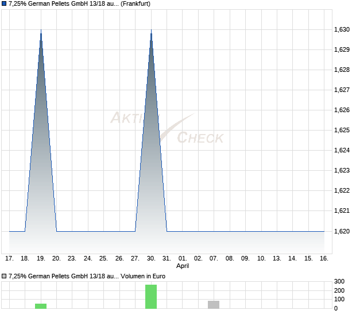
Task: Click the '20.' date label
Action: (56, 259)
